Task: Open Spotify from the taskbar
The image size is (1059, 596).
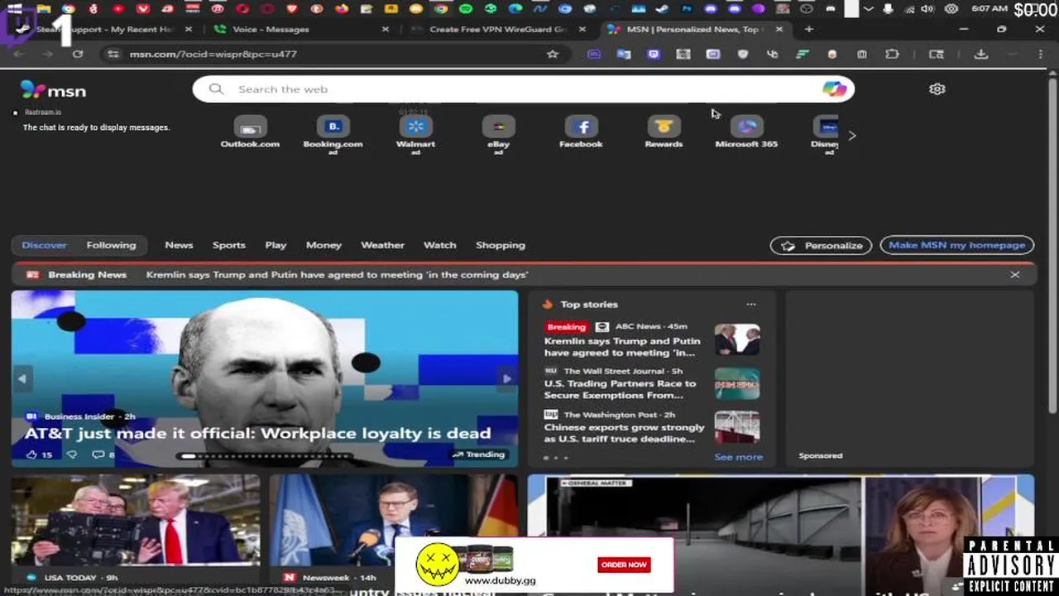Action: [466, 9]
